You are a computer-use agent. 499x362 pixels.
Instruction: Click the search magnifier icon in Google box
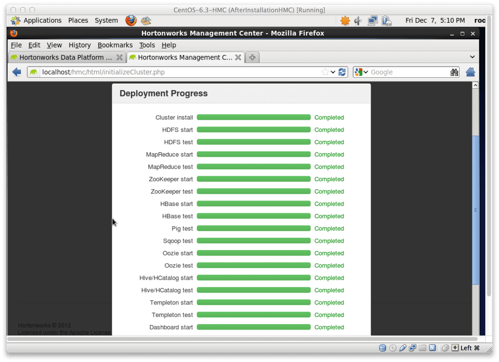[x=454, y=72]
